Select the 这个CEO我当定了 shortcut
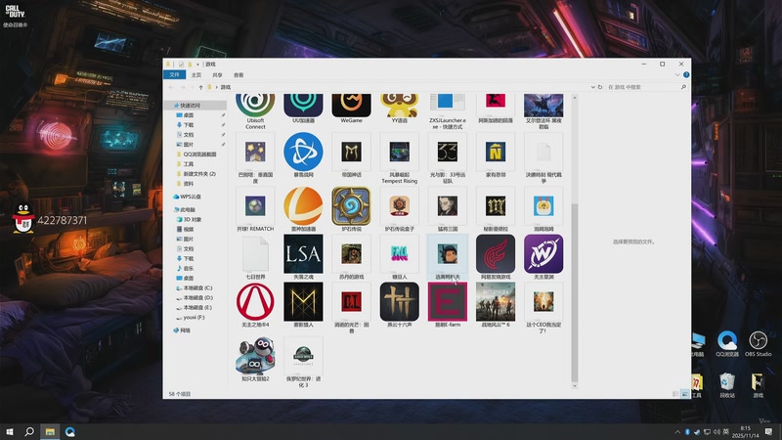 coord(543,302)
